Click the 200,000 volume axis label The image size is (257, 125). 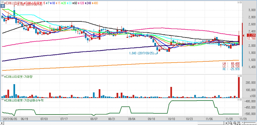click(x=250, y=83)
